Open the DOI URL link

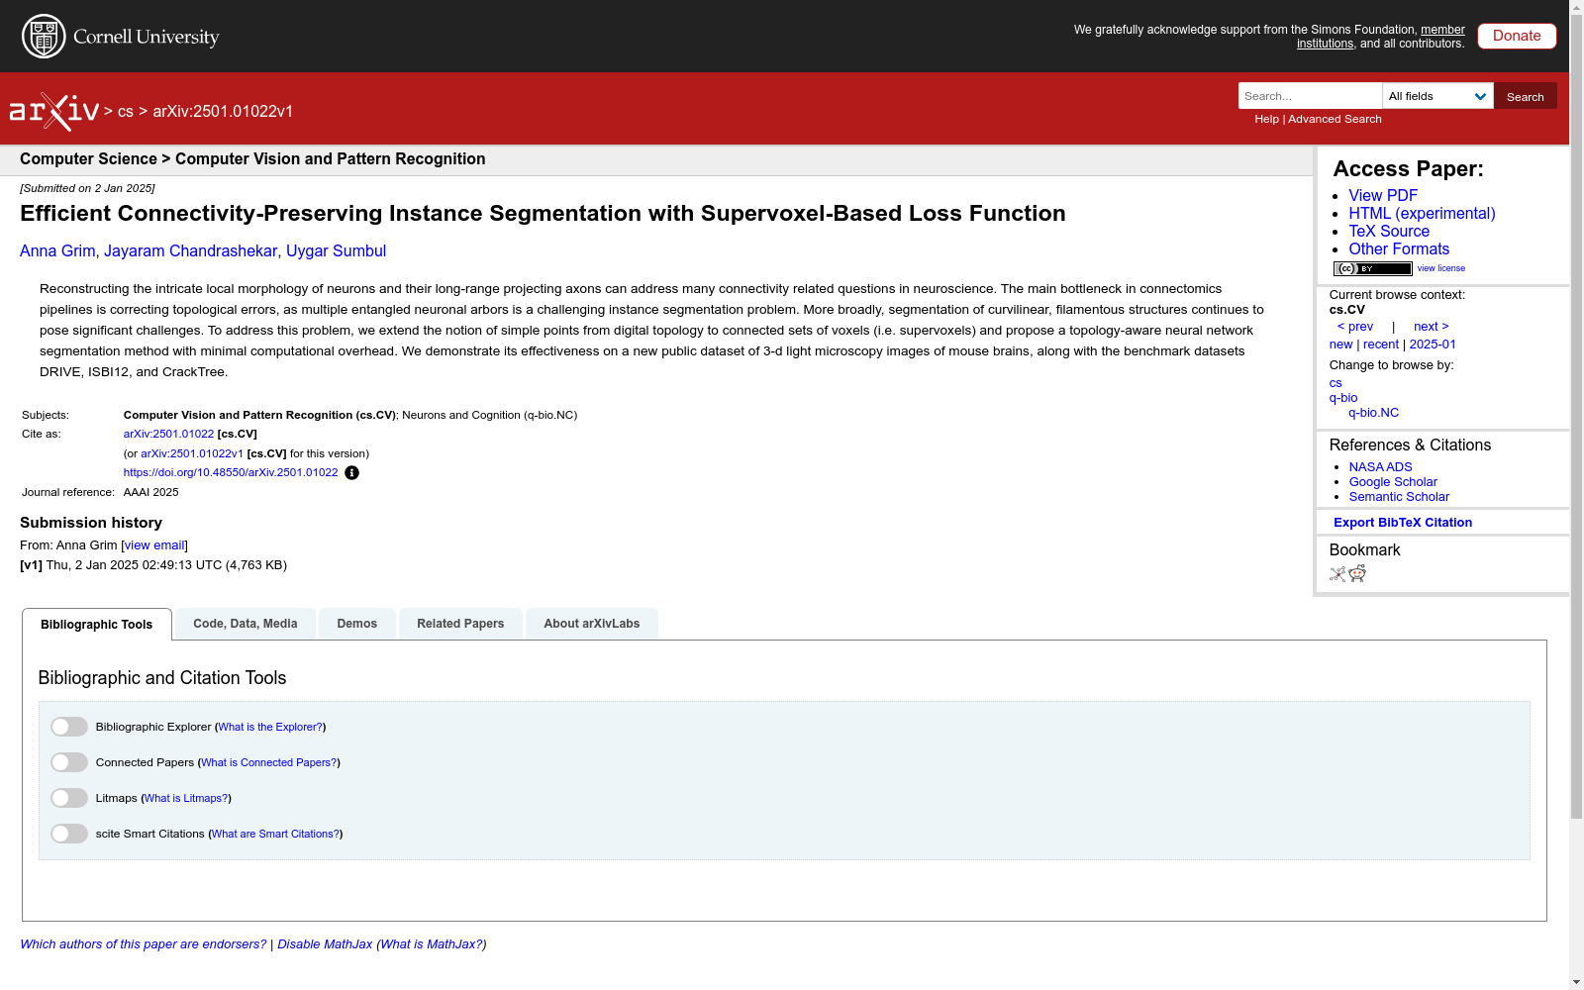[231, 472]
